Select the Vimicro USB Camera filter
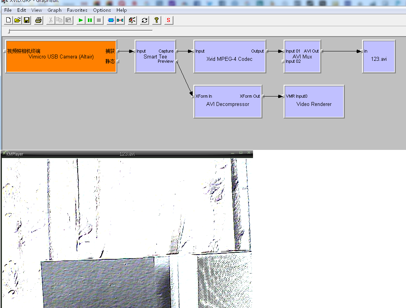406x308 pixels. [x=61, y=56]
